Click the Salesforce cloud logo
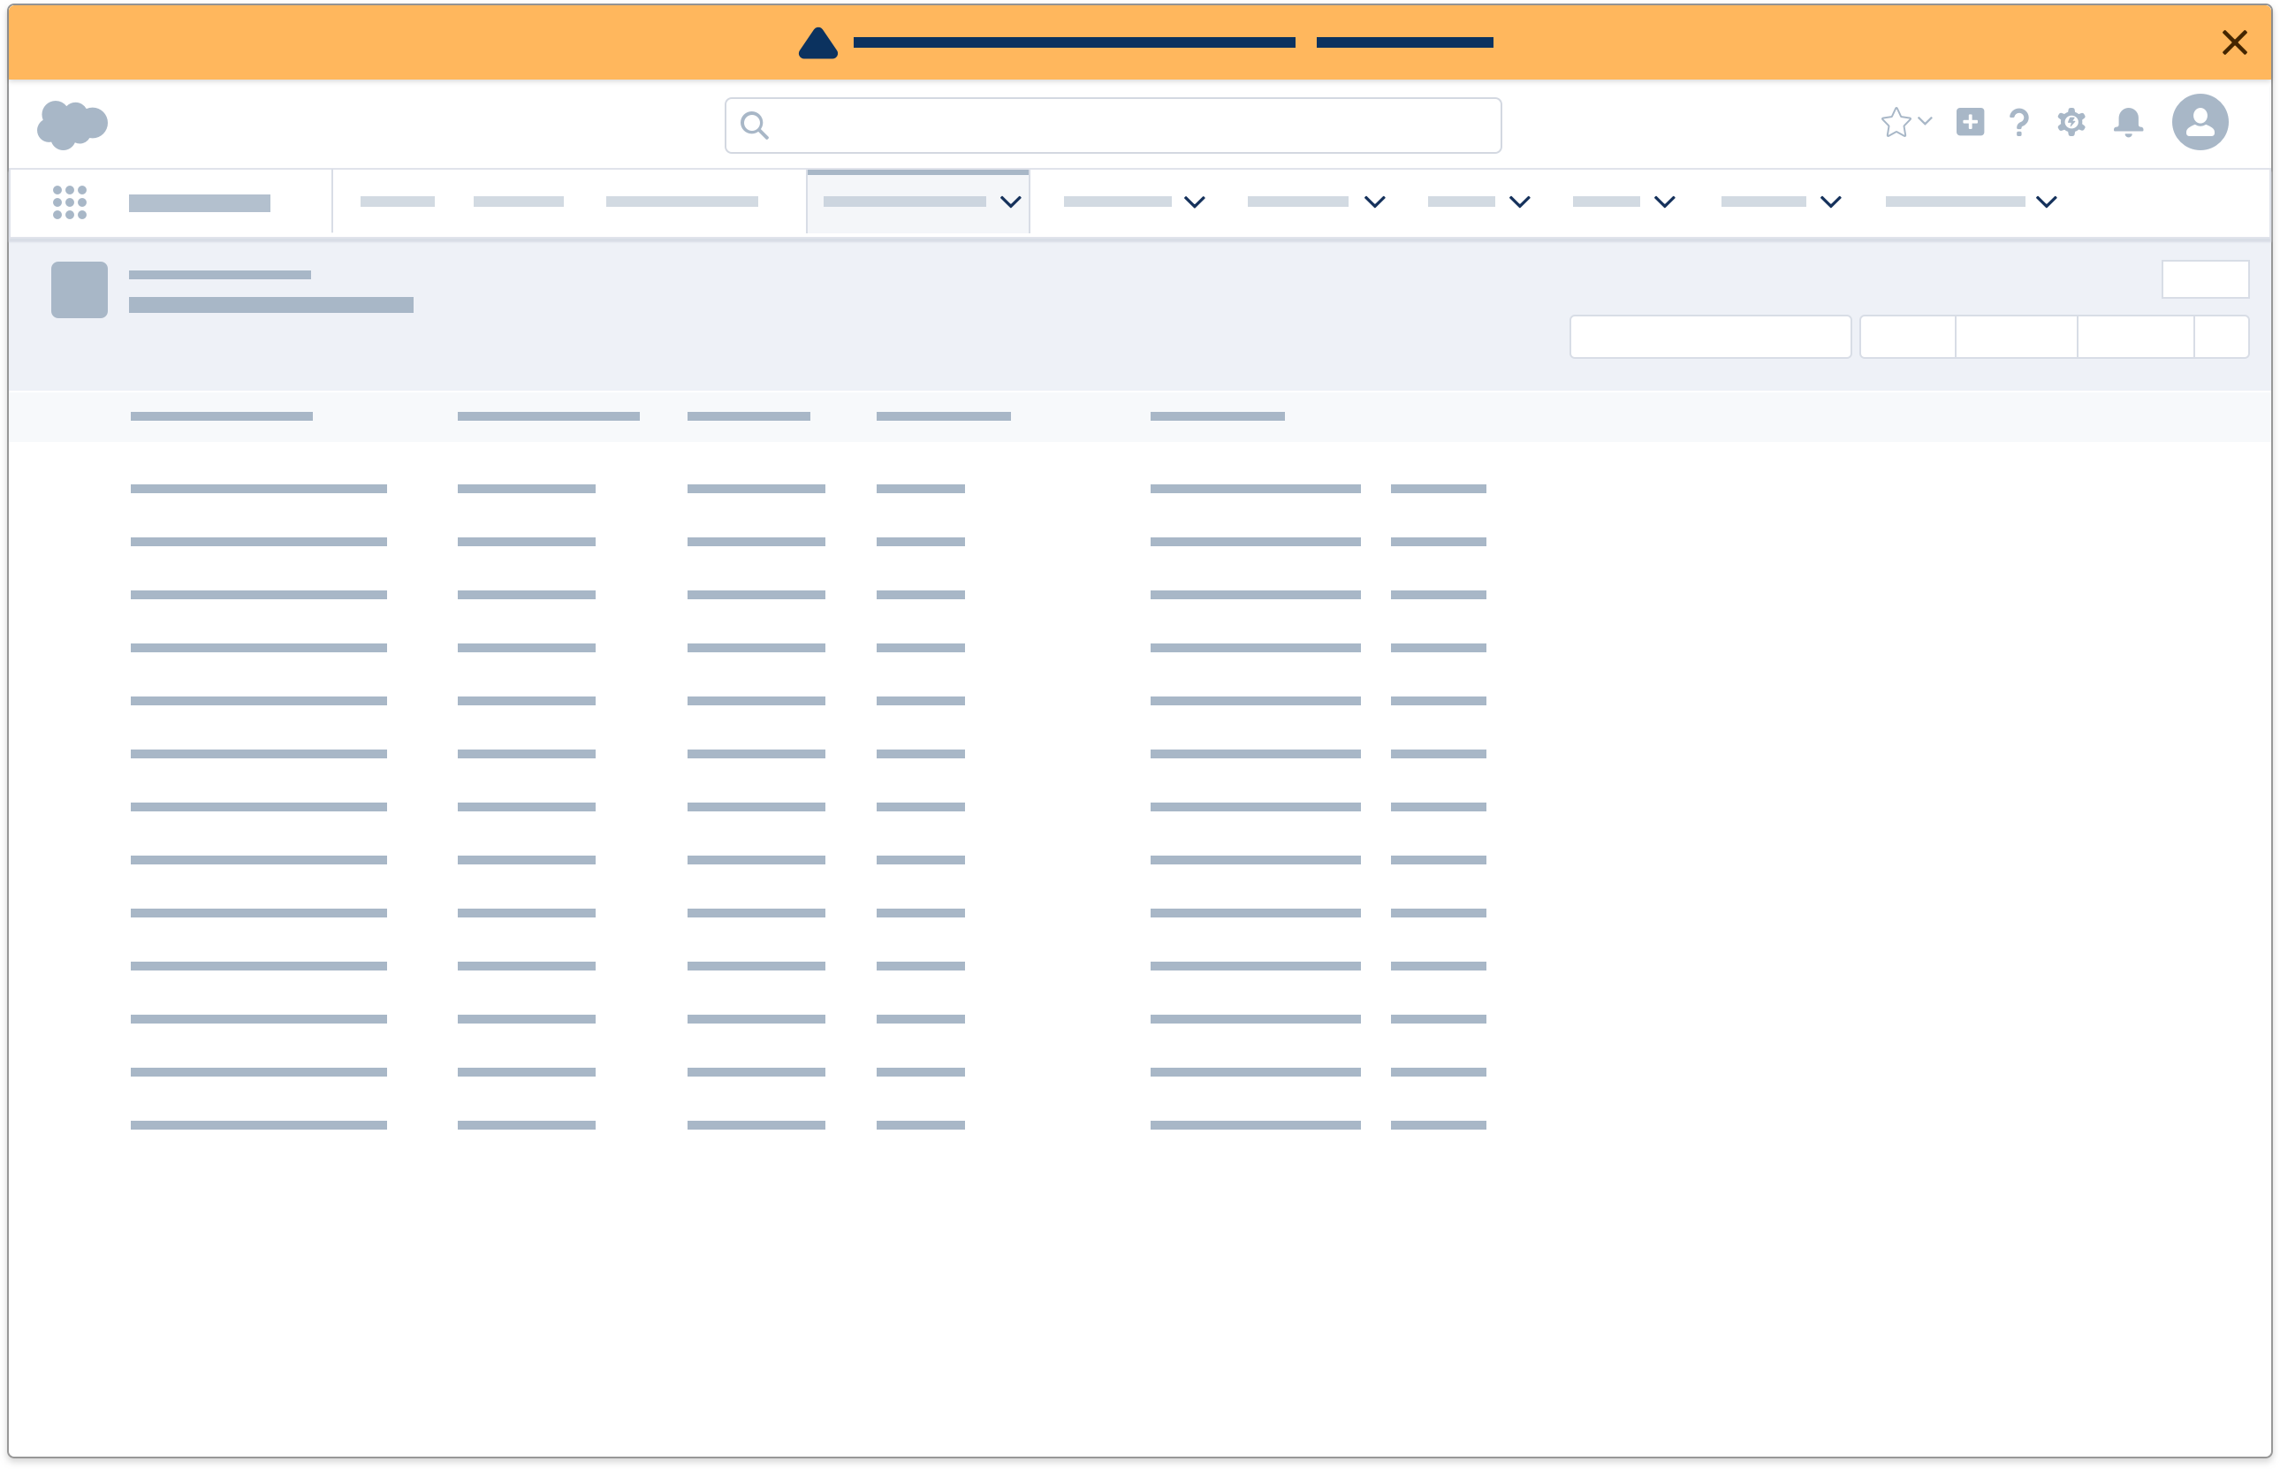 [72, 123]
